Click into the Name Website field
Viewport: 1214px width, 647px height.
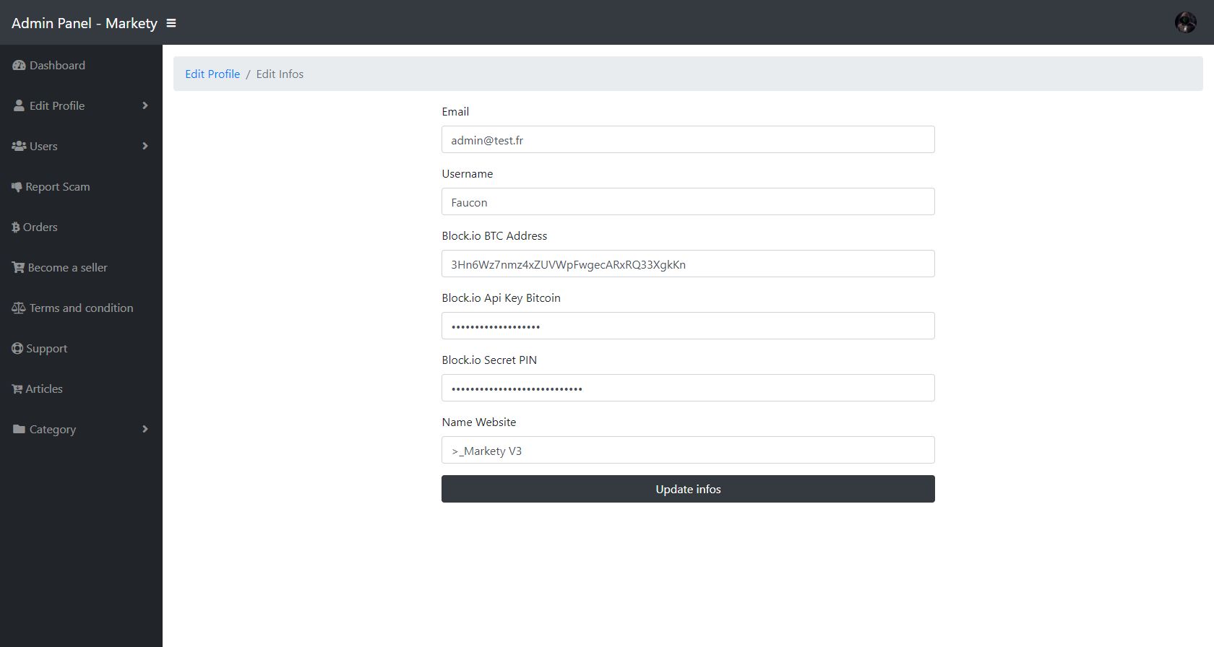[688, 450]
